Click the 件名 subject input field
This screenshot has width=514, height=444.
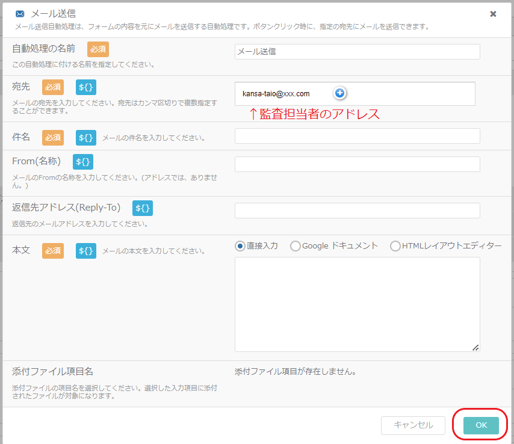358,136
